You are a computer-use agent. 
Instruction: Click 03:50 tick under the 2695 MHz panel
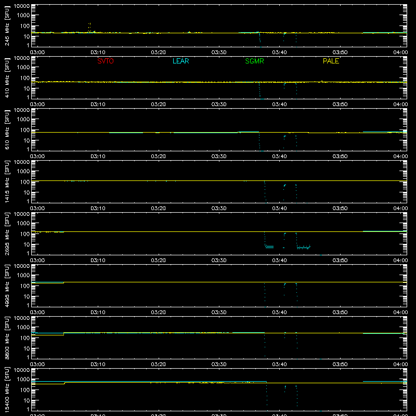click(340, 261)
